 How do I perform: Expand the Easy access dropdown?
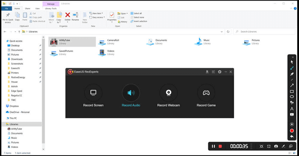[97, 17]
